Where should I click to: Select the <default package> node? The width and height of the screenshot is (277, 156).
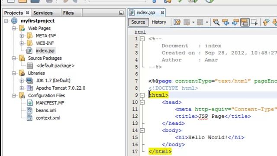pos(55,65)
